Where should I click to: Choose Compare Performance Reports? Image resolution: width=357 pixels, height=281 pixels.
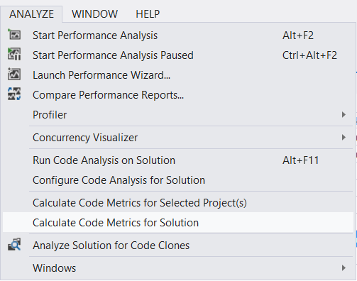(x=178, y=95)
